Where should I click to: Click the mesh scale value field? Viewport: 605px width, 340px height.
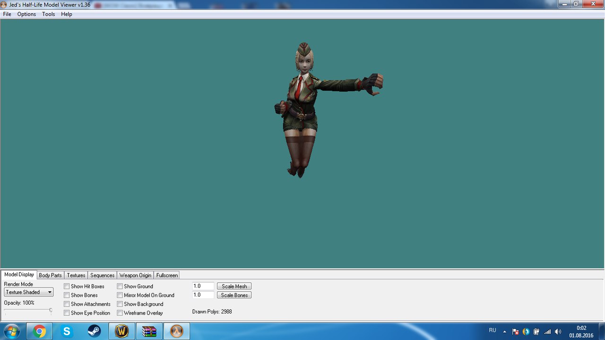(x=203, y=286)
